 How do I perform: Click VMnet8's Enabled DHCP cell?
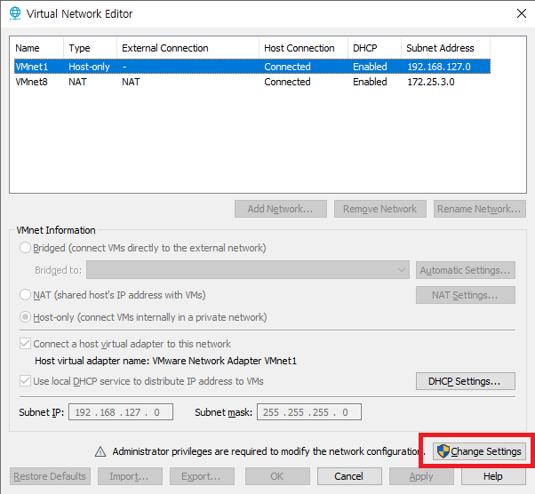[370, 82]
